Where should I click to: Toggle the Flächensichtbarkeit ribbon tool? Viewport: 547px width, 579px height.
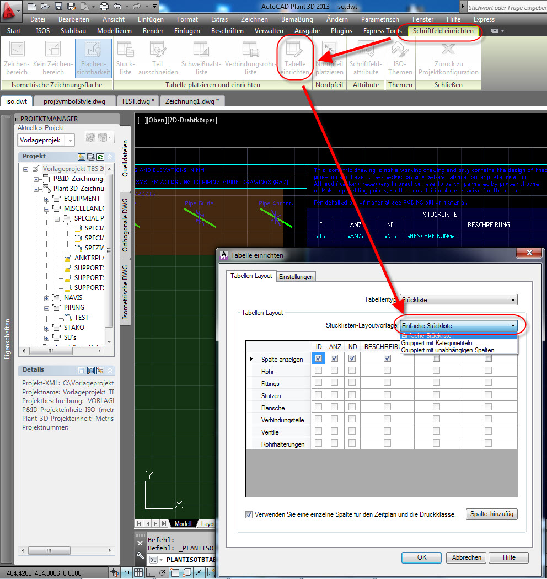pyautogui.click(x=93, y=58)
